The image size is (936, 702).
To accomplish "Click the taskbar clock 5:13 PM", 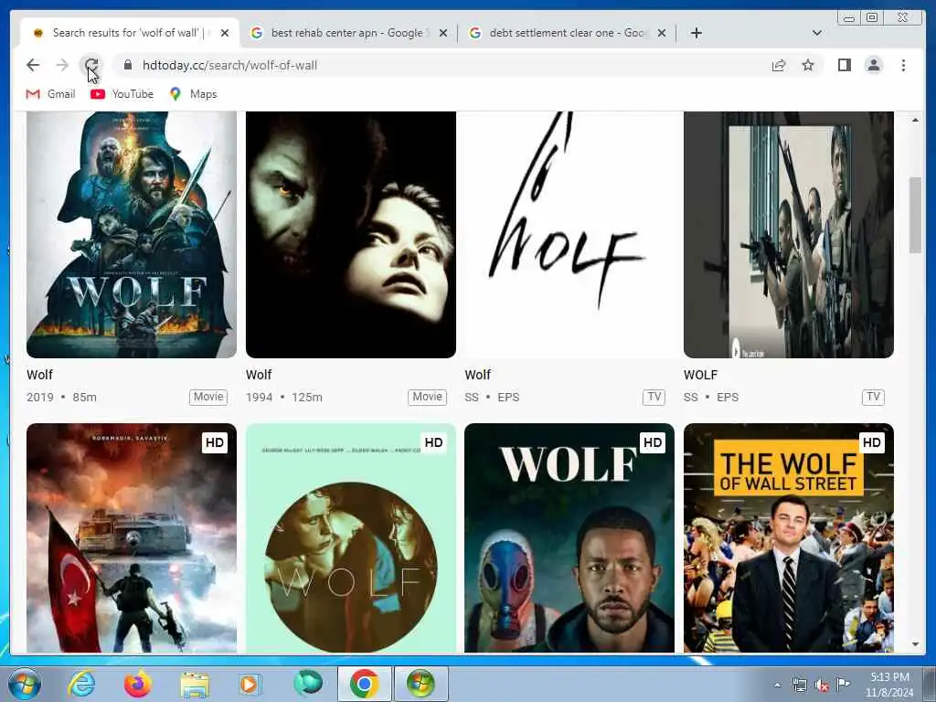I will click(889, 685).
